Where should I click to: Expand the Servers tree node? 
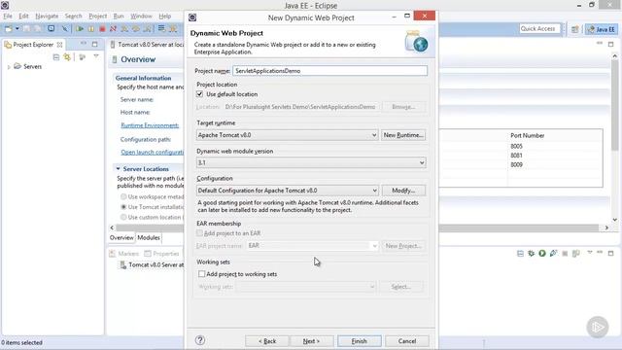click(9, 67)
